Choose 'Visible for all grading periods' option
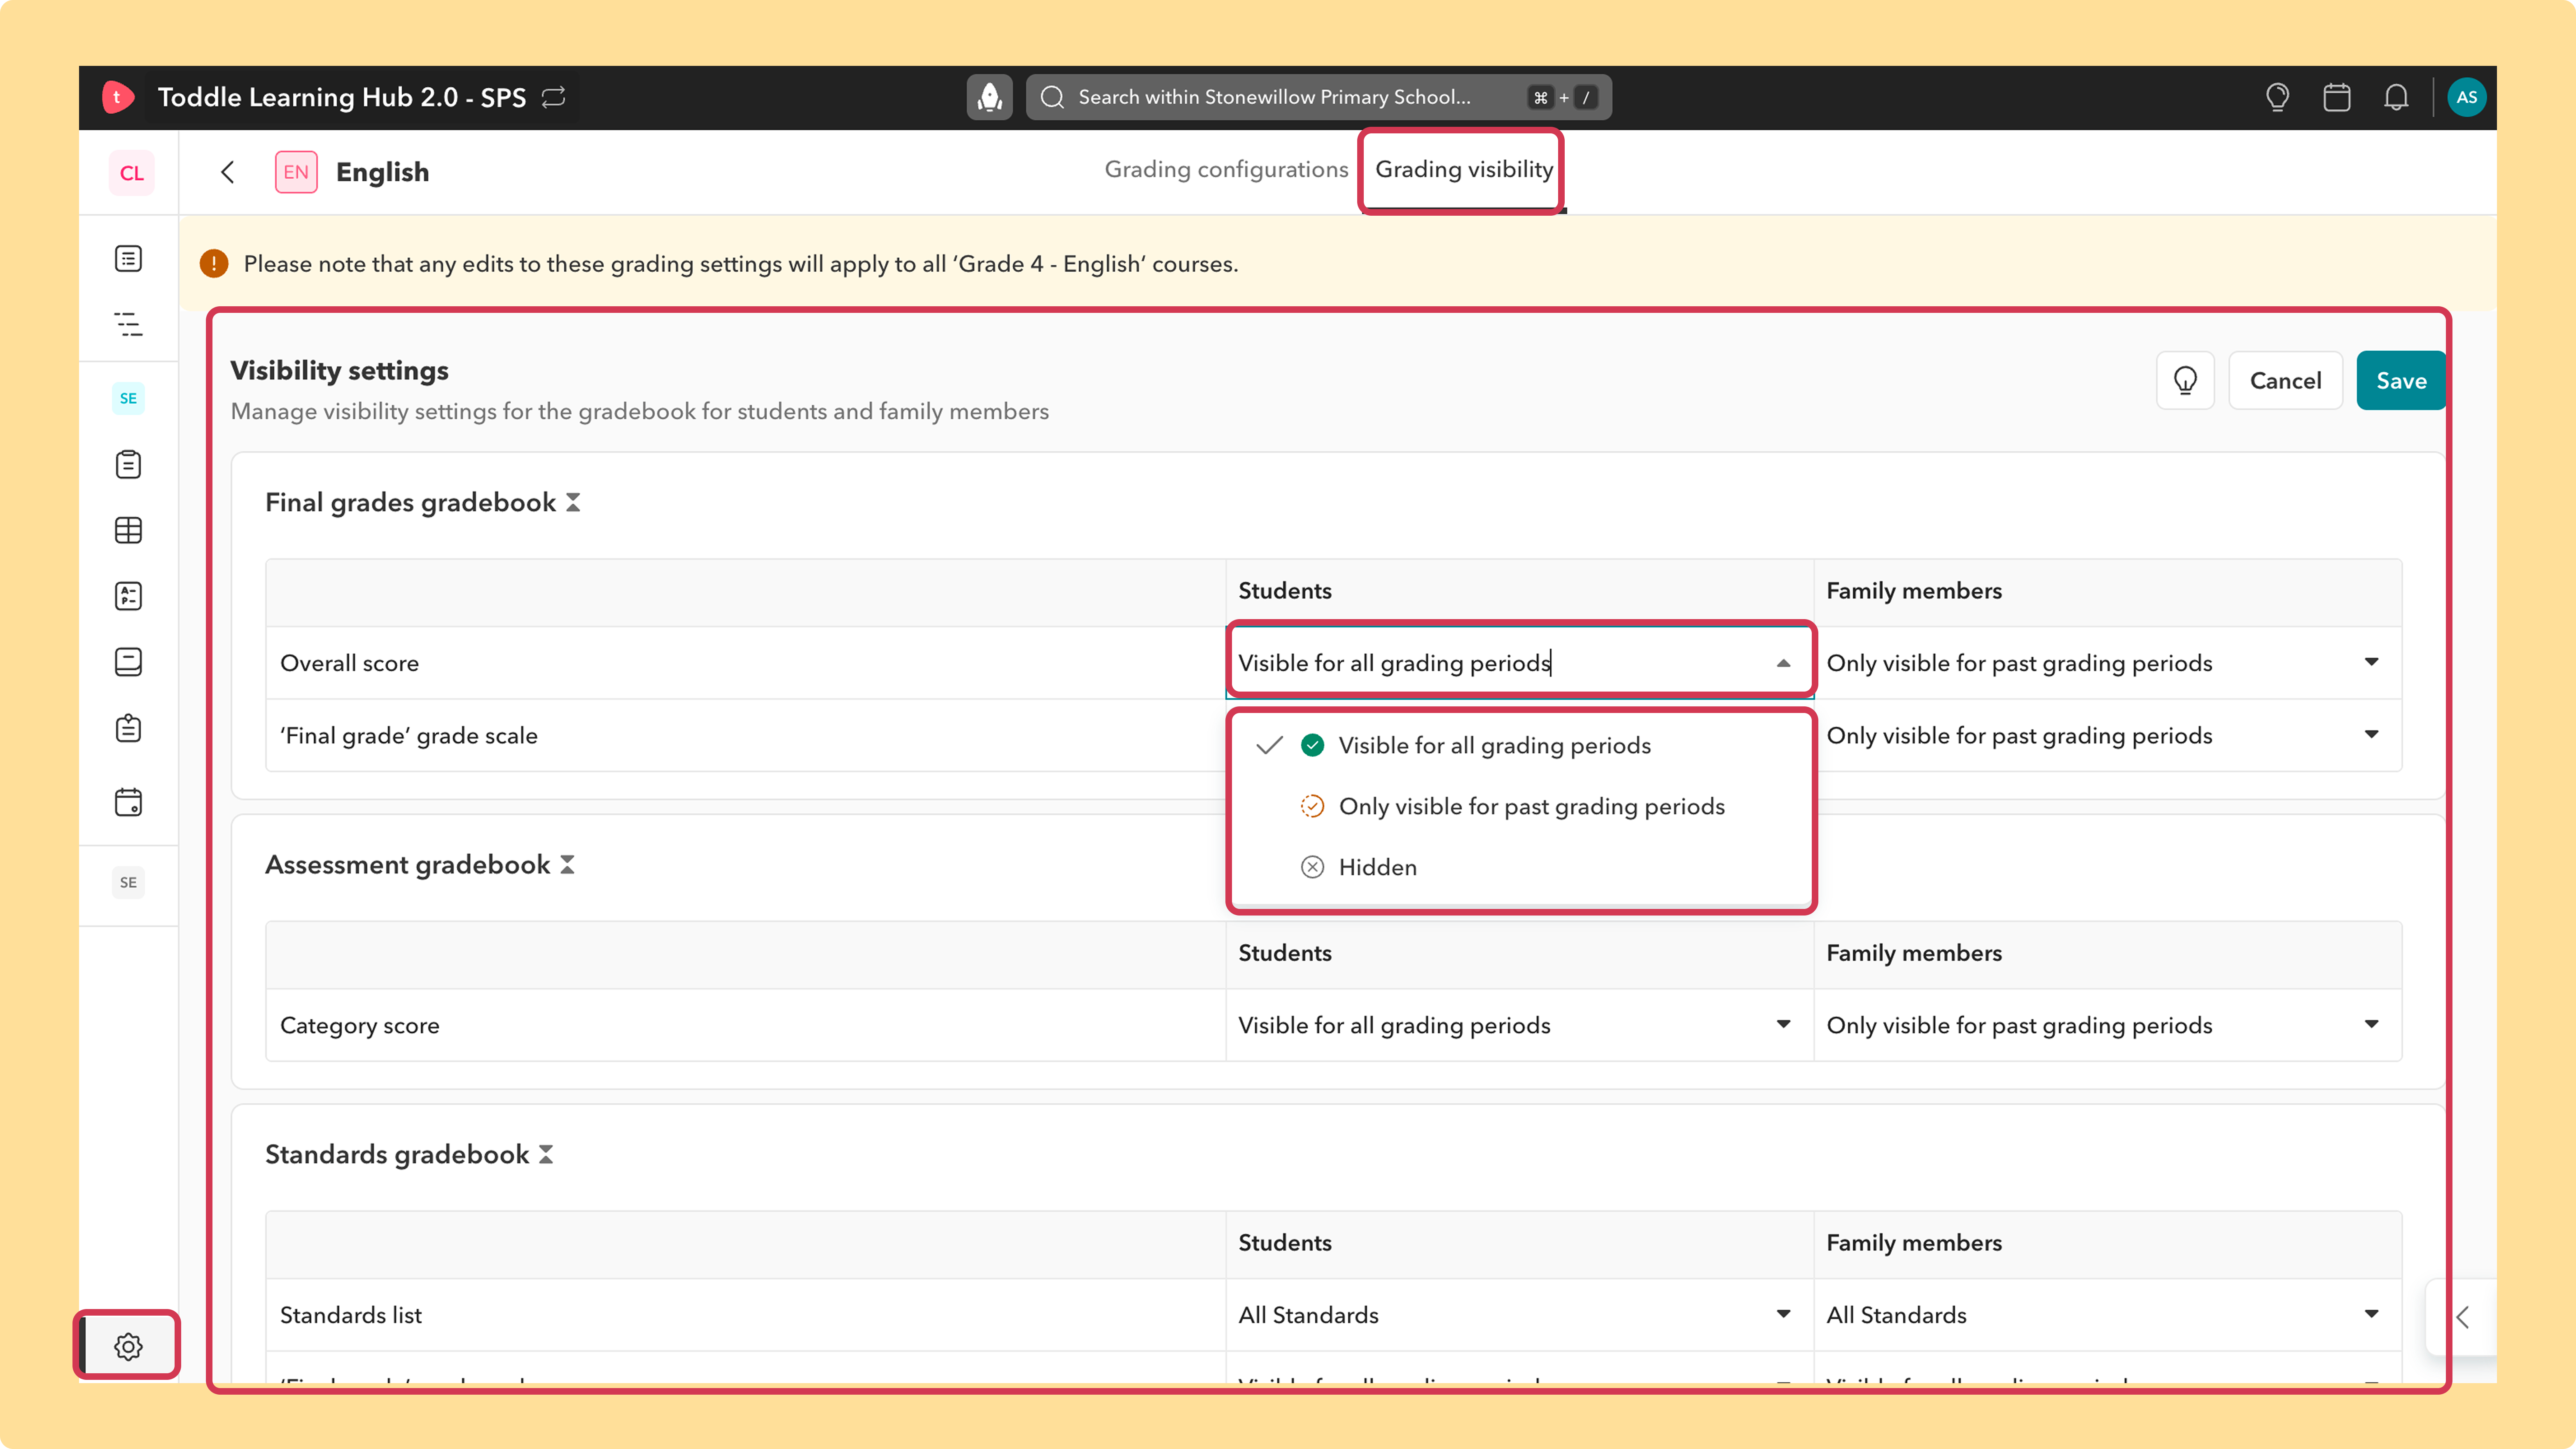This screenshot has width=2576, height=1449. pos(1520,745)
